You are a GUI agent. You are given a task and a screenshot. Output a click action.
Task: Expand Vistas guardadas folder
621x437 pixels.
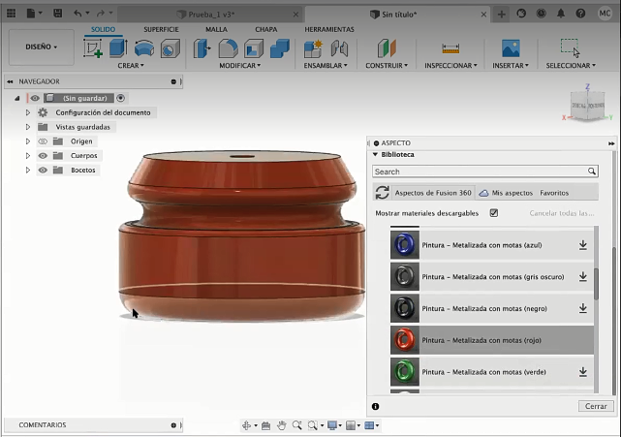tap(28, 127)
